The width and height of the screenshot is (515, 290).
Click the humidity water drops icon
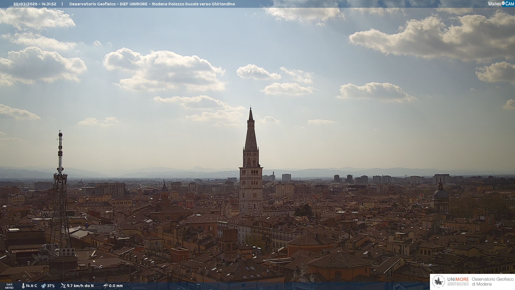(x=43, y=286)
